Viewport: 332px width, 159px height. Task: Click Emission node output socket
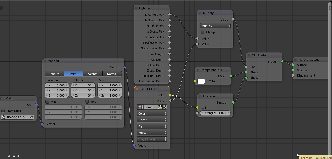(233, 103)
